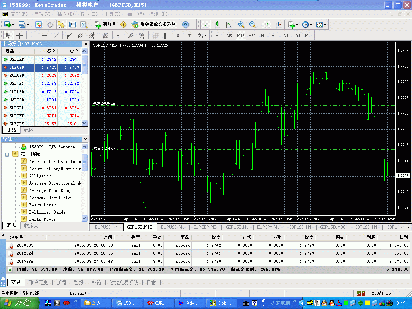Select the trendline drawing tool
The width and height of the screenshot is (412, 309).
56,35
